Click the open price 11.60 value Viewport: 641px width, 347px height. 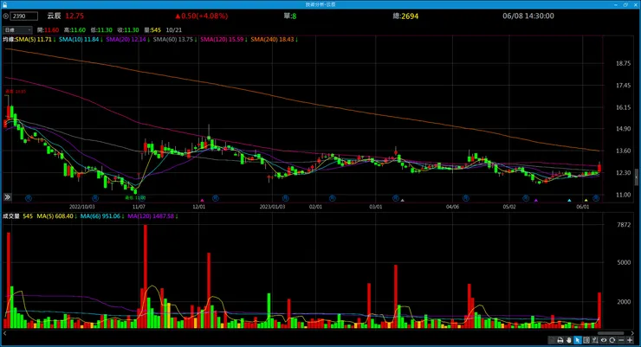tap(52, 30)
